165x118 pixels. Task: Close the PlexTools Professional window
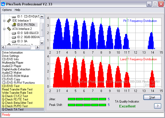click(161, 4)
